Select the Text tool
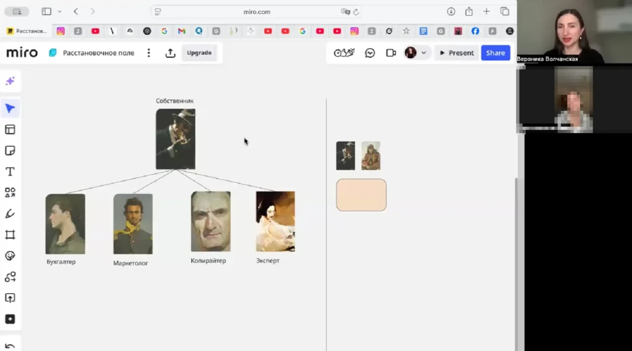The width and height of the screenshot is (632, 351). tap(10, 172)
